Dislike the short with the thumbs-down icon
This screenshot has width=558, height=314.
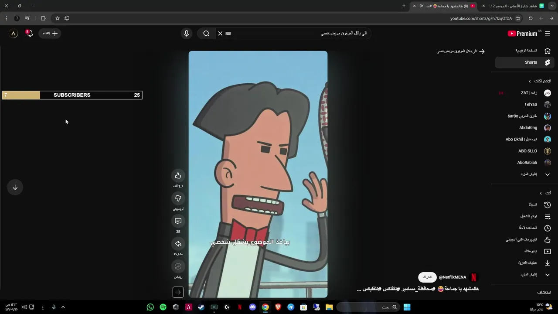[178, 198]
